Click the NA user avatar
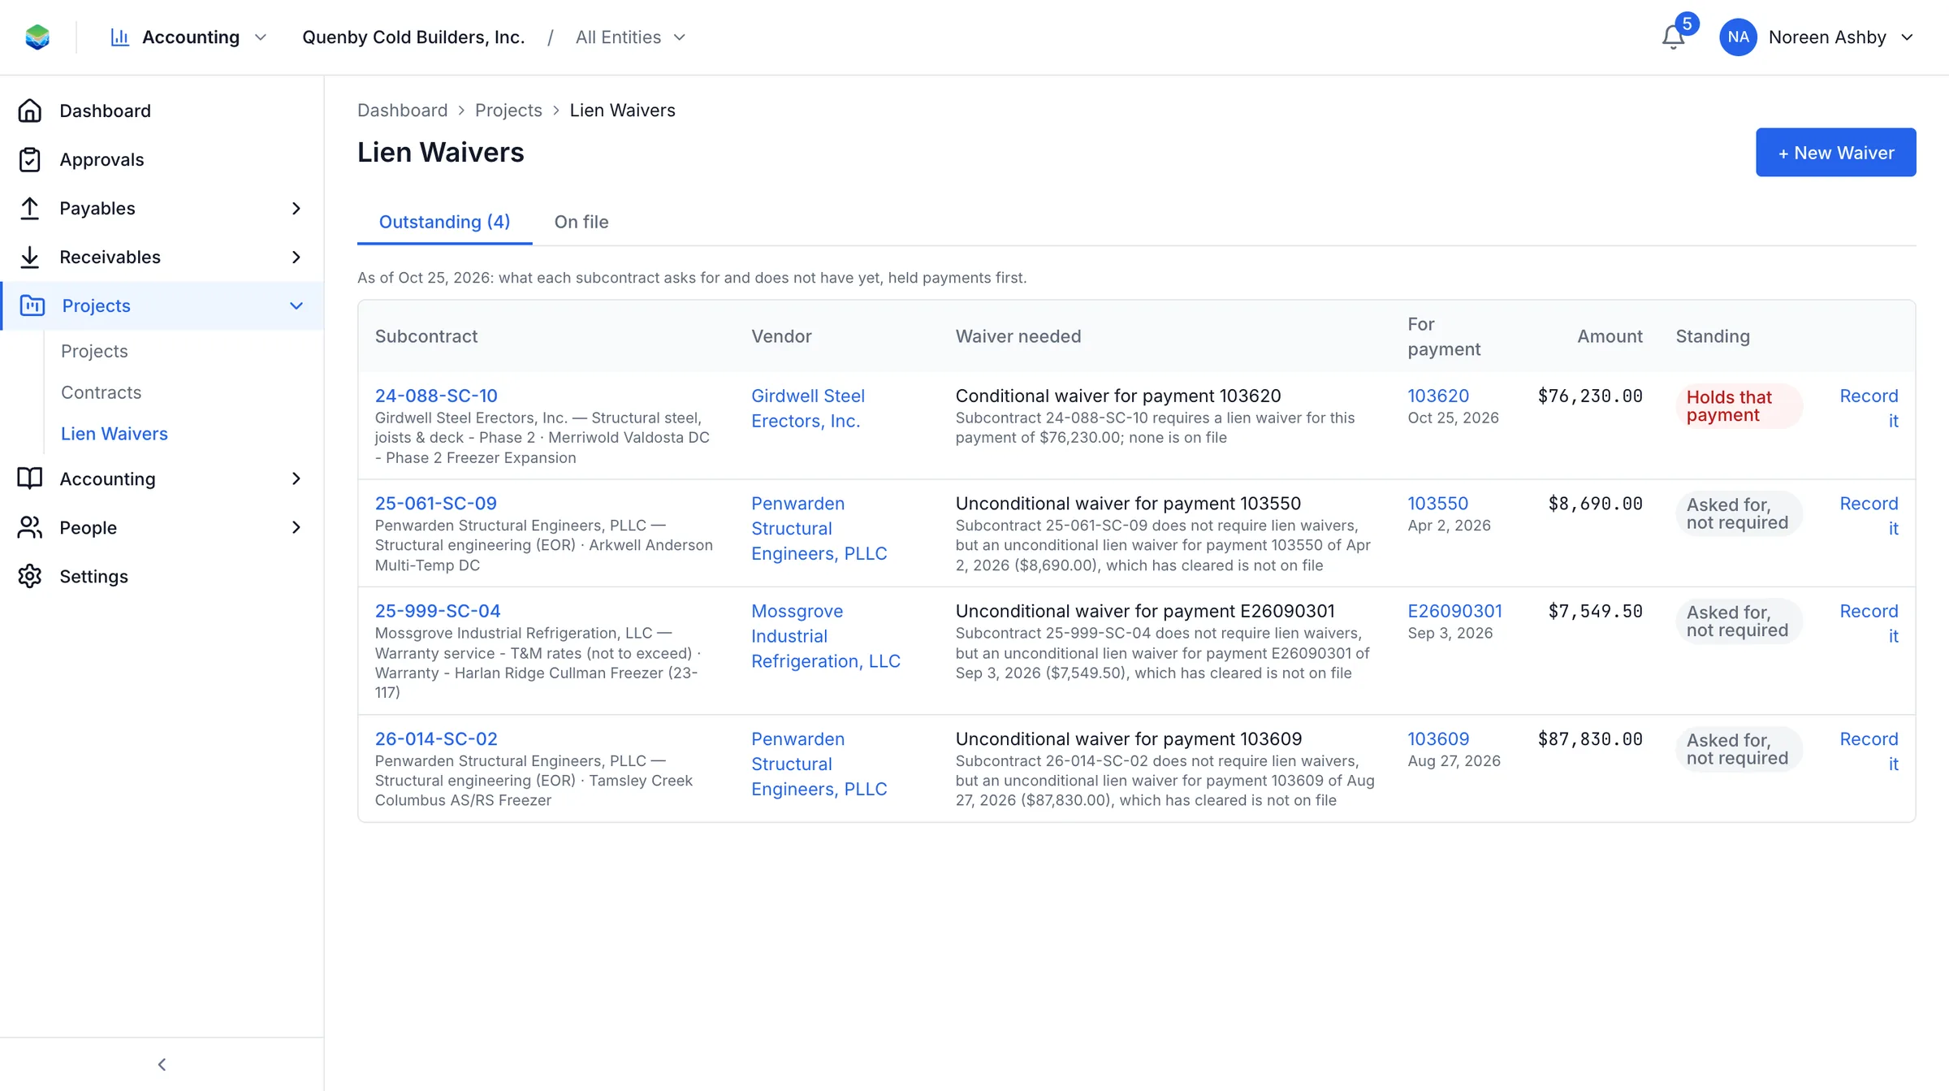1949x1091 pixels. tap(1738, 37)
